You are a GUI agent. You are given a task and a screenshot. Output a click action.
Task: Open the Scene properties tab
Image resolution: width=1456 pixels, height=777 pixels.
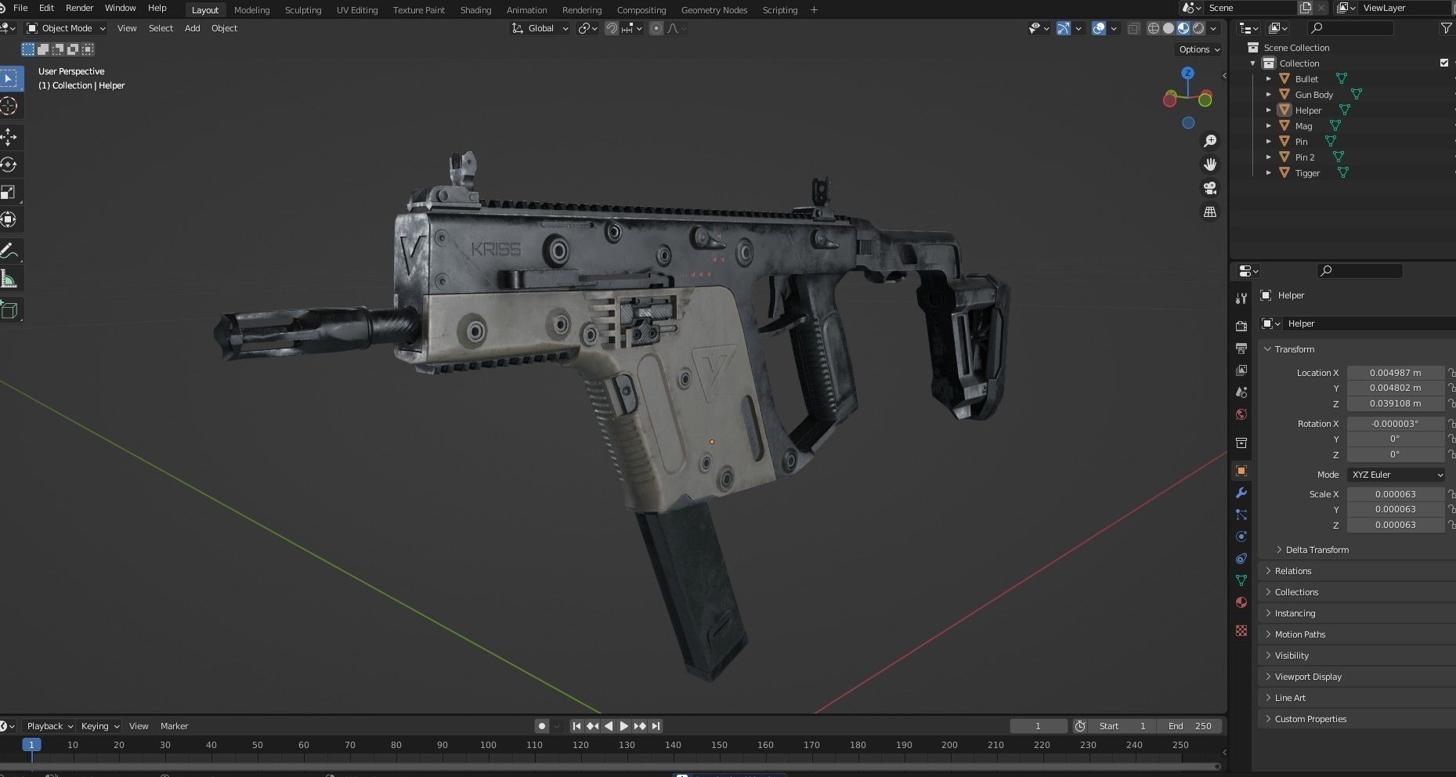(x=1241, y=392)
